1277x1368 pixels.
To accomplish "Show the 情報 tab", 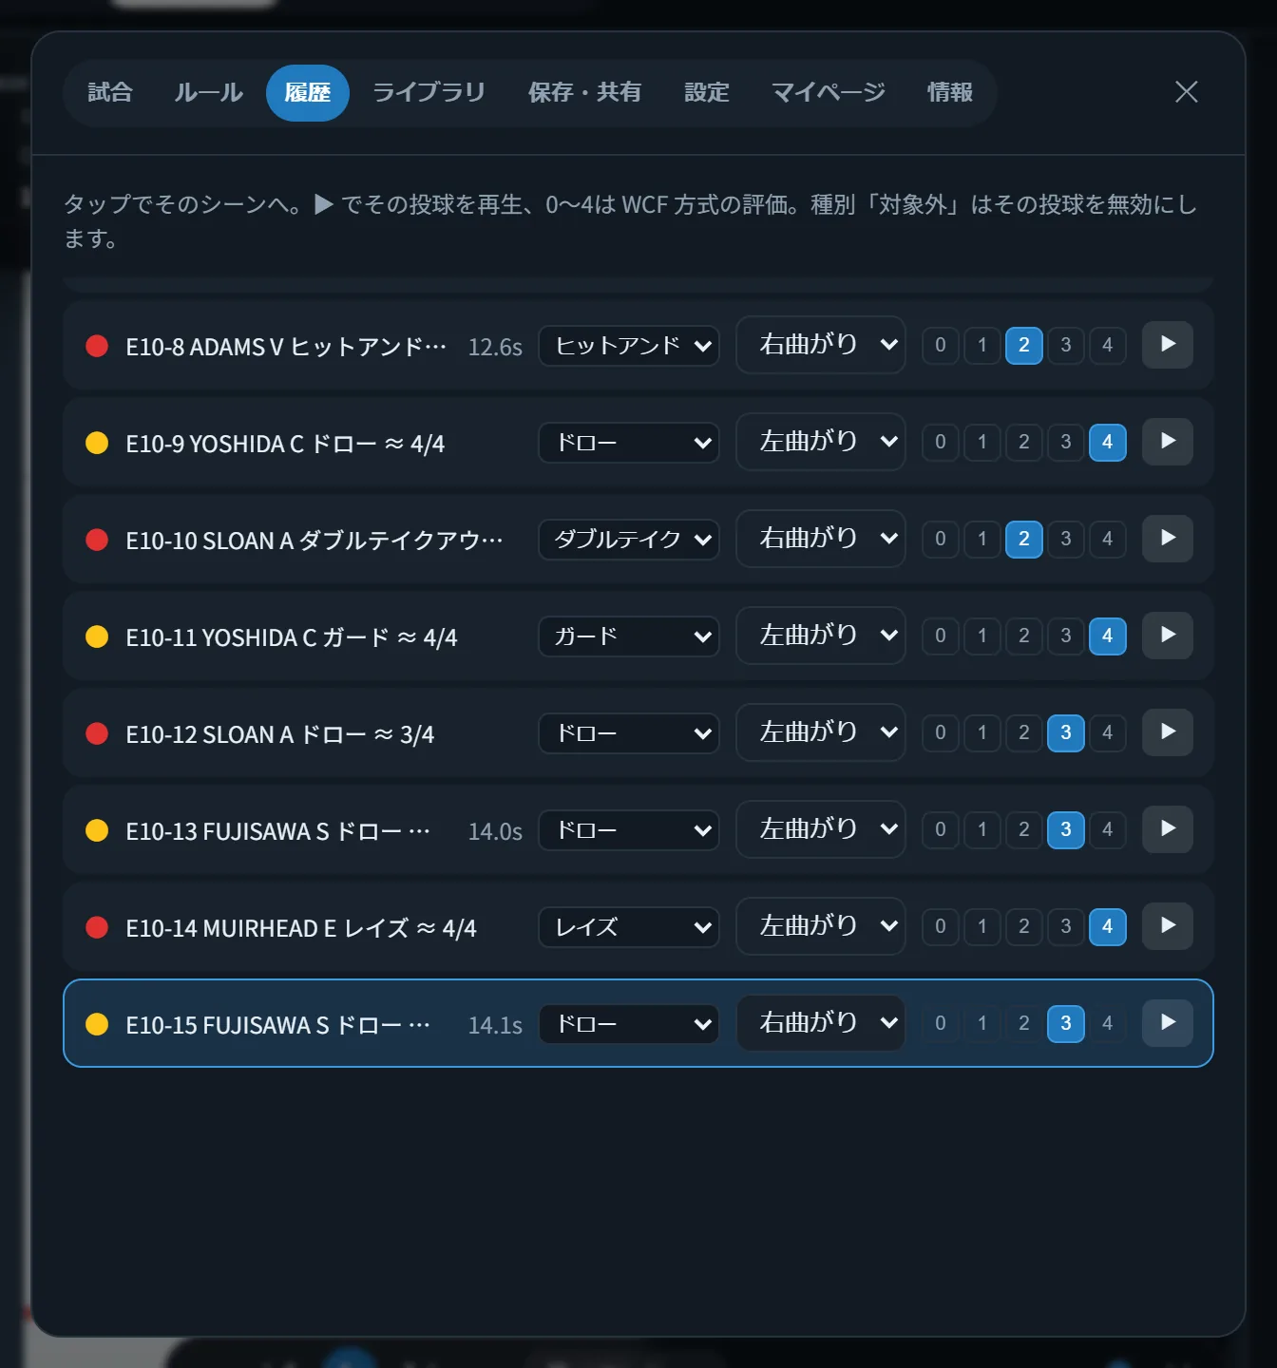I will [950, 92].
